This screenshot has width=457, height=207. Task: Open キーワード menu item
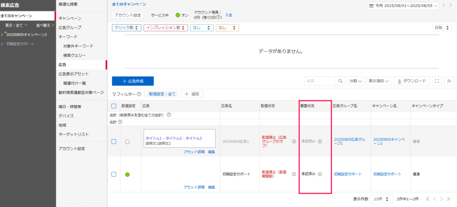tap(68, 37)
